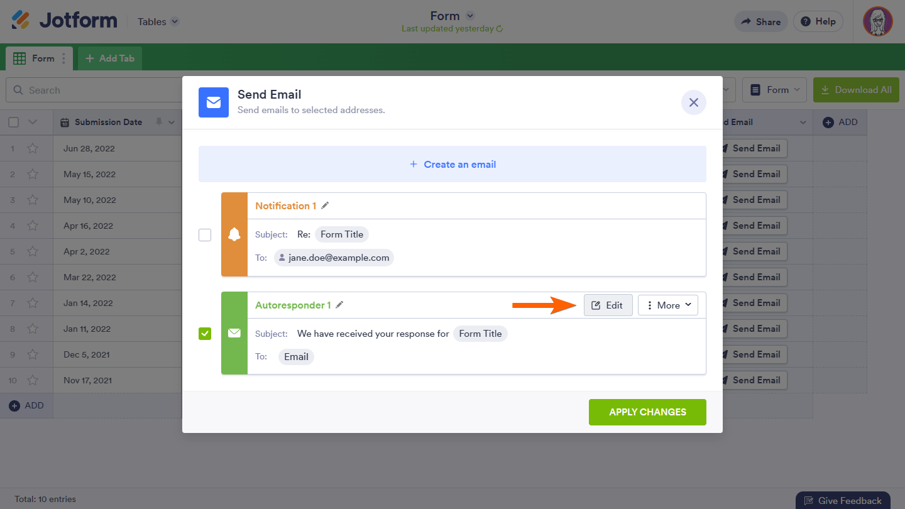Image resolution: width=905 pixels, height=509 pixels.
Task: Click the Create an email link
Action: point(452,165)
